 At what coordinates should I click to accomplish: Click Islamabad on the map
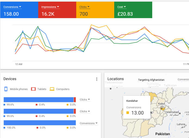tap(172, 112)
